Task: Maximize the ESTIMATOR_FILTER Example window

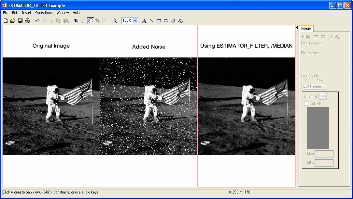Action: pos(340,6)
